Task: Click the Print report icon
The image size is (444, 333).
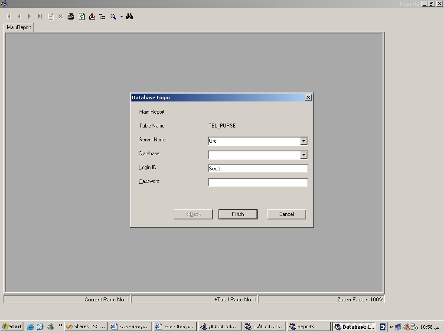Action: pyautogui.click(x=71, y=16)
